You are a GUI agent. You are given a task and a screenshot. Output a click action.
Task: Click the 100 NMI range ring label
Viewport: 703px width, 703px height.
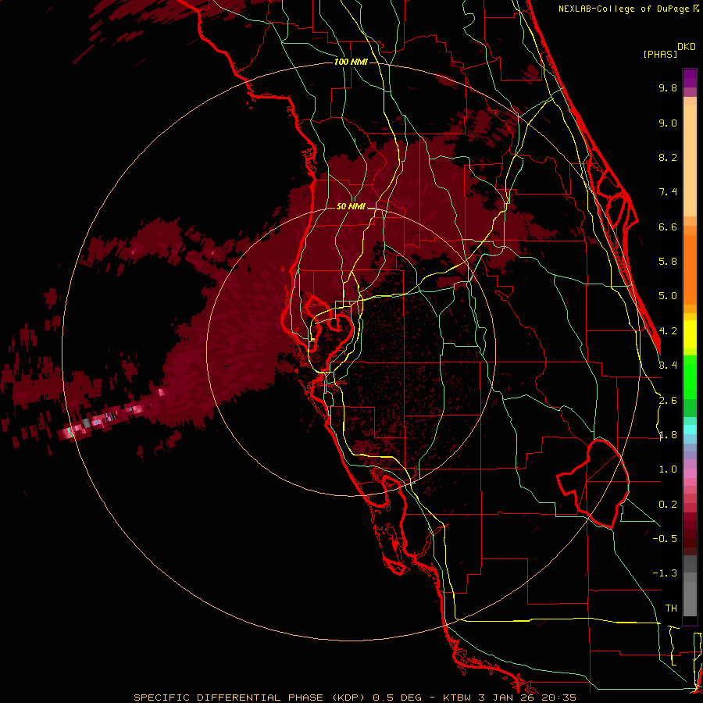point(351,62)
